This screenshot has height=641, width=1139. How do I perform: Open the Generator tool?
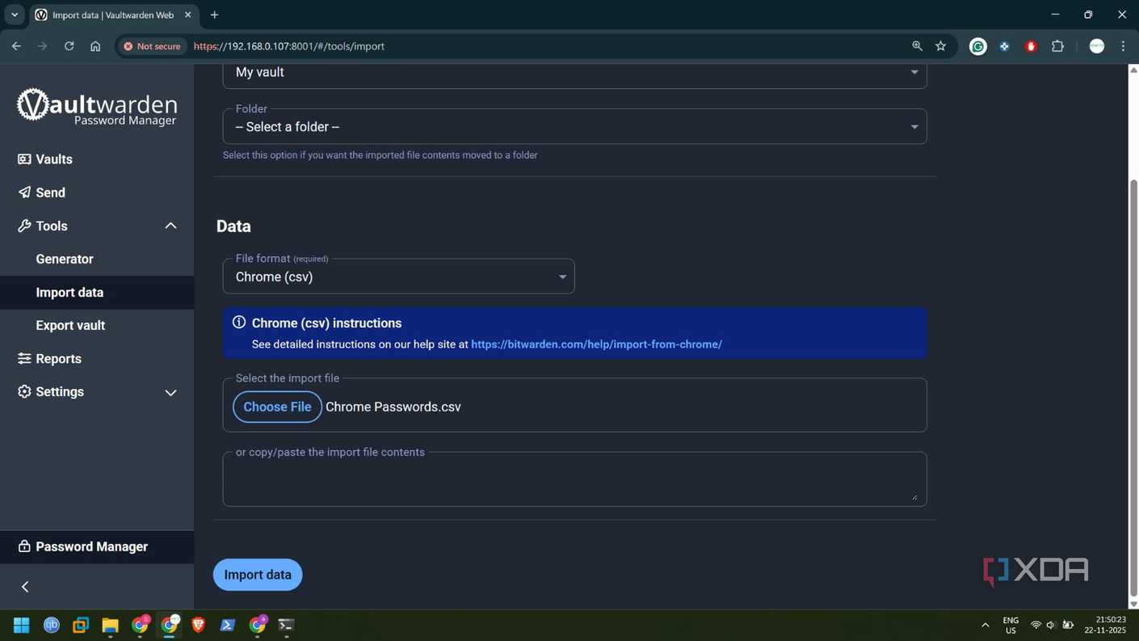click(65, 259)
